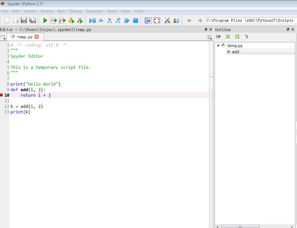Image resolution: width=297 pixels, height=228 pixels.
Task: Open the Tools menu
Action: click(x=112, y=11)
